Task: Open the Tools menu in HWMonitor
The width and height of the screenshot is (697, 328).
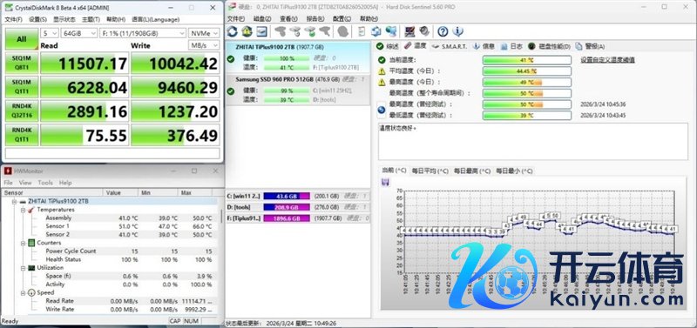Action: point(45,183)
